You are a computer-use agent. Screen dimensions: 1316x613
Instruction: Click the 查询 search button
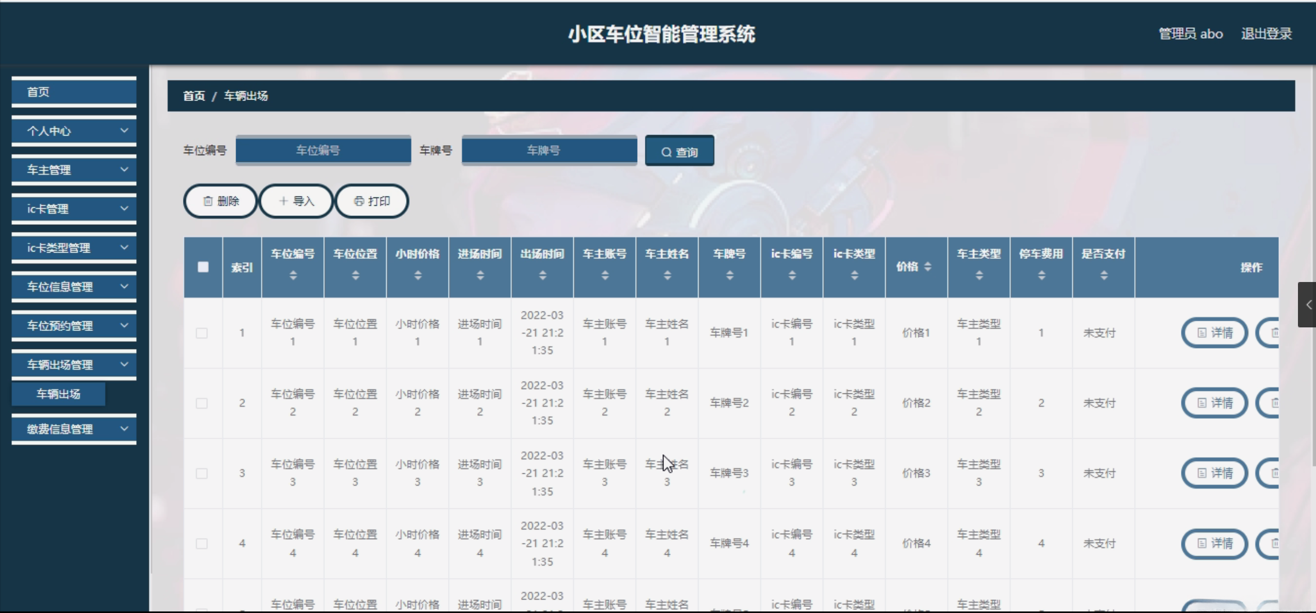point(679,151)
